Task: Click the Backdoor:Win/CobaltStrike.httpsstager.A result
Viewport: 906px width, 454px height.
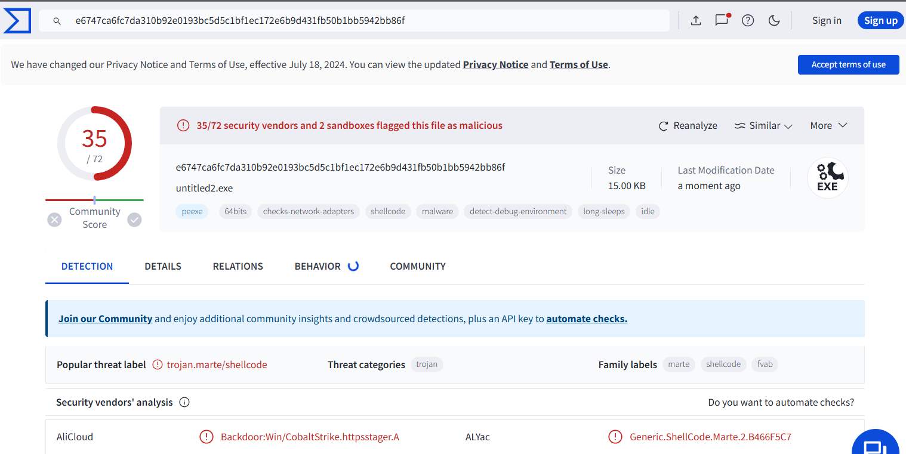Action: (310, 437)
